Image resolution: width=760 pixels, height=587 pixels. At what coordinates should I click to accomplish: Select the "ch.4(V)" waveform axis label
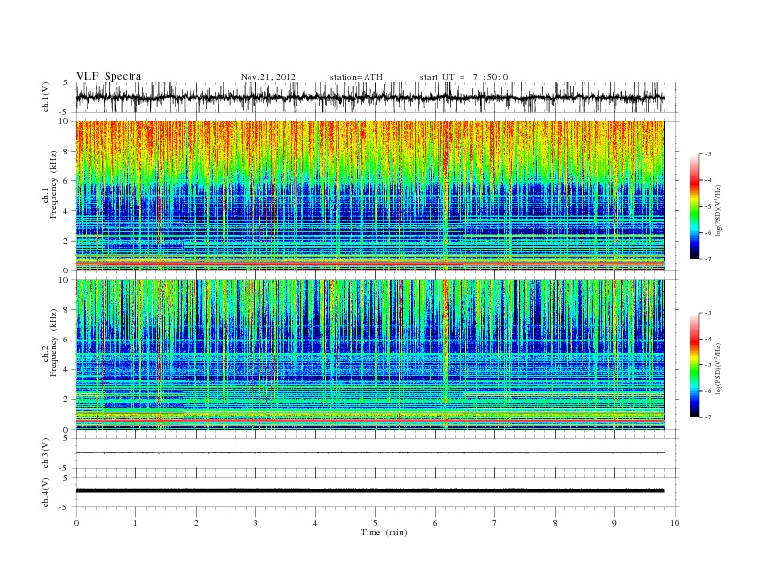coord(46,492)
